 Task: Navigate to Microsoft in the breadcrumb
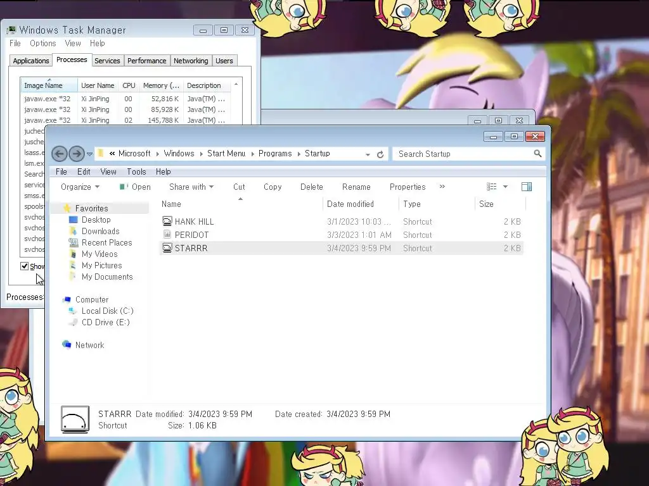coord(134,153)
